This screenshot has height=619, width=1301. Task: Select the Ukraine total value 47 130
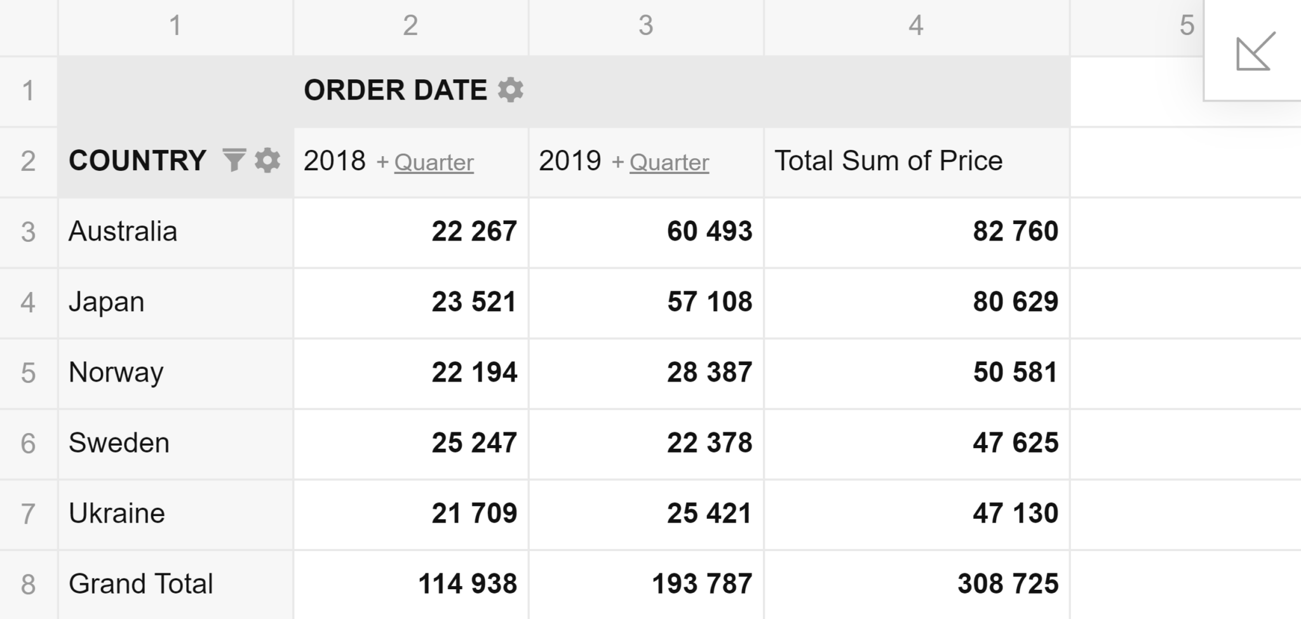pyautogui.click(x=1015, y=513)
